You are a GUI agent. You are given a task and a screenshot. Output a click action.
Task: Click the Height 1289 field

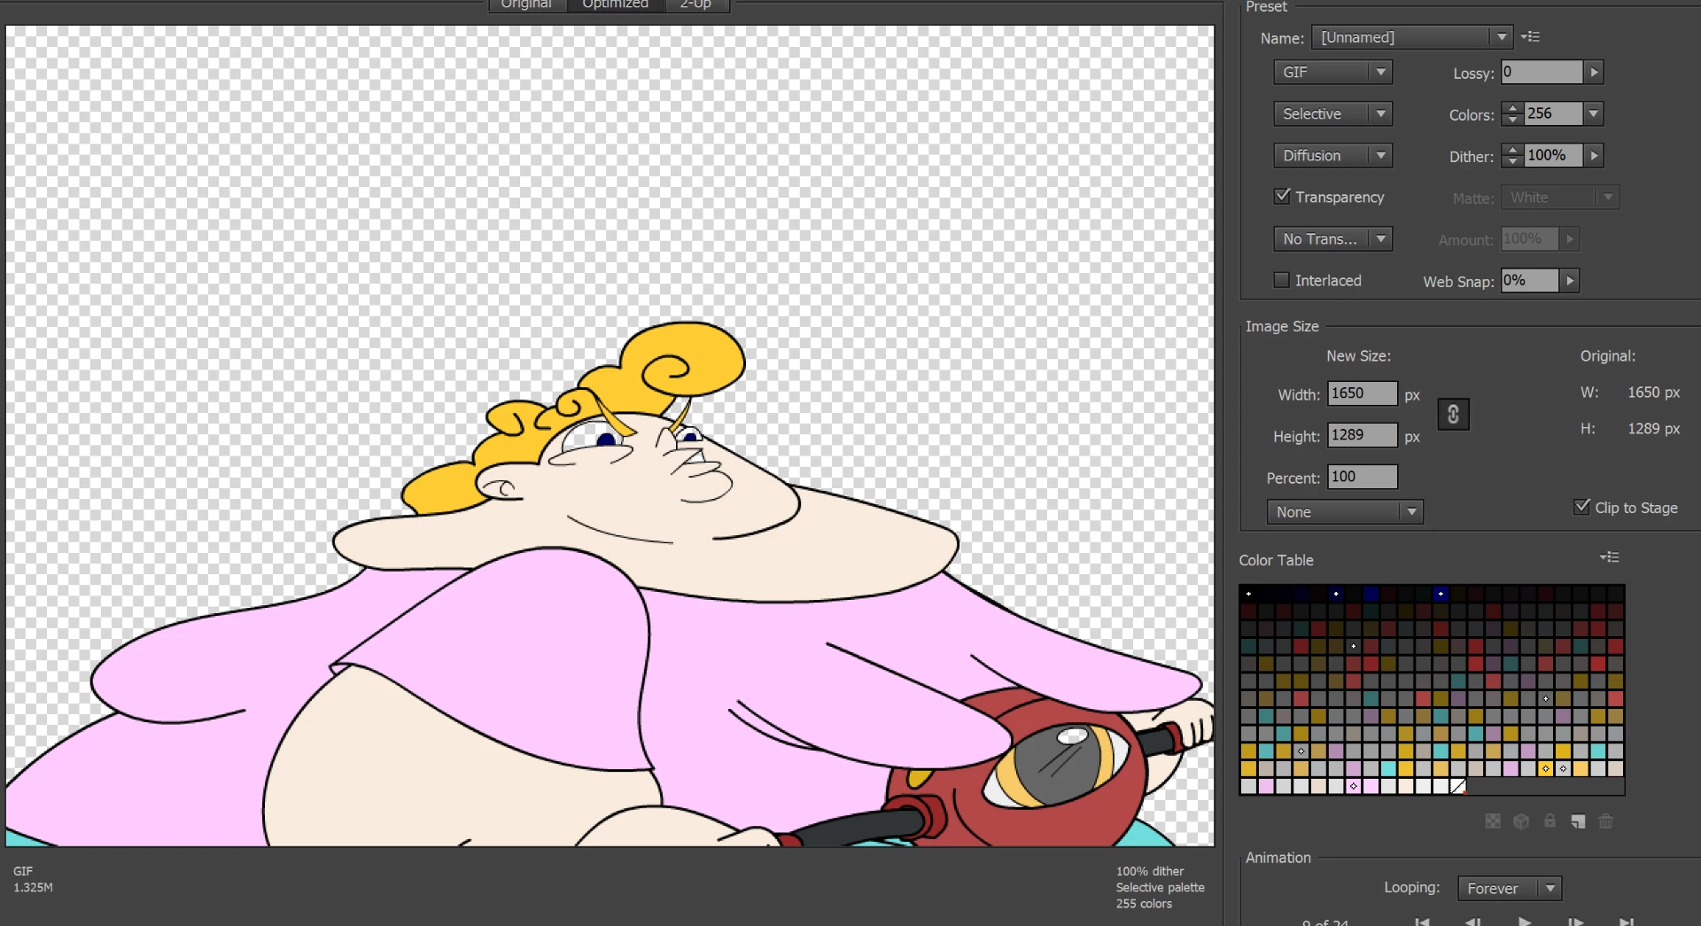coord(1363,435)
